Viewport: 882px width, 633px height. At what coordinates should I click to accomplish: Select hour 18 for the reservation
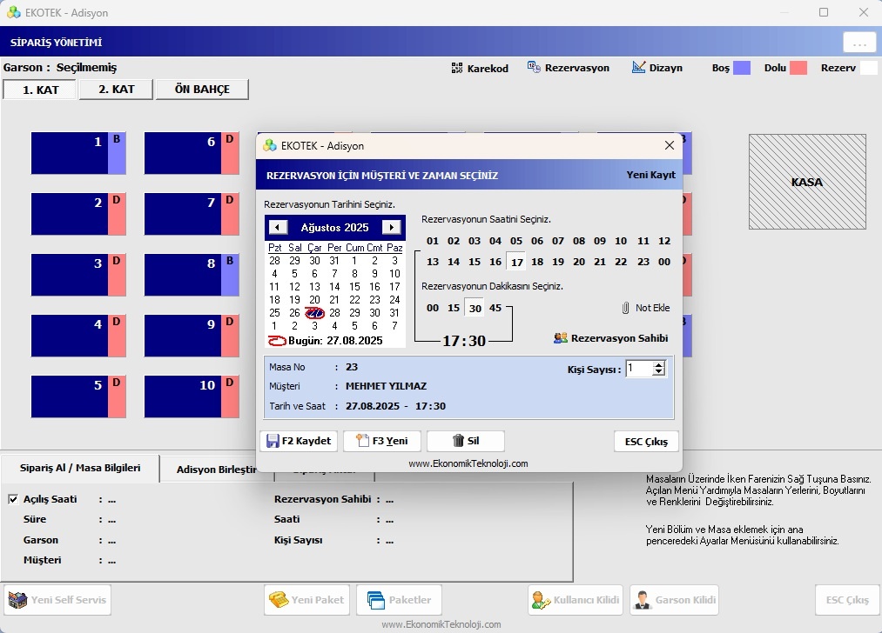click(x=537, y=262)
